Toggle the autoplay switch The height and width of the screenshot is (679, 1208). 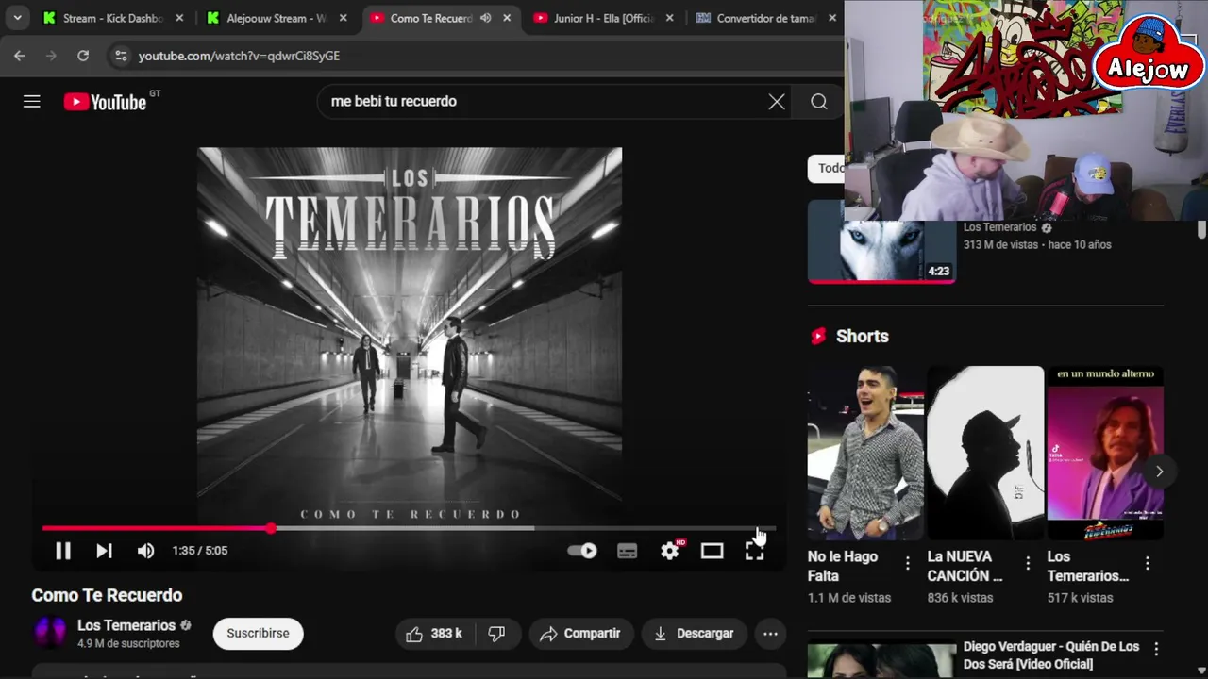[x=582, y=551]
